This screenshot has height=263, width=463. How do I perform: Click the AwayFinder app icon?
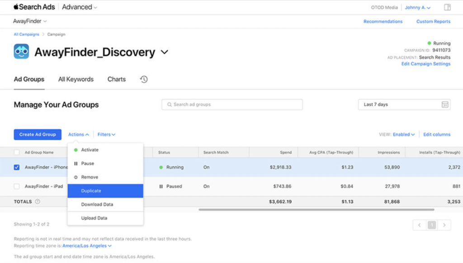coord(21,51)
